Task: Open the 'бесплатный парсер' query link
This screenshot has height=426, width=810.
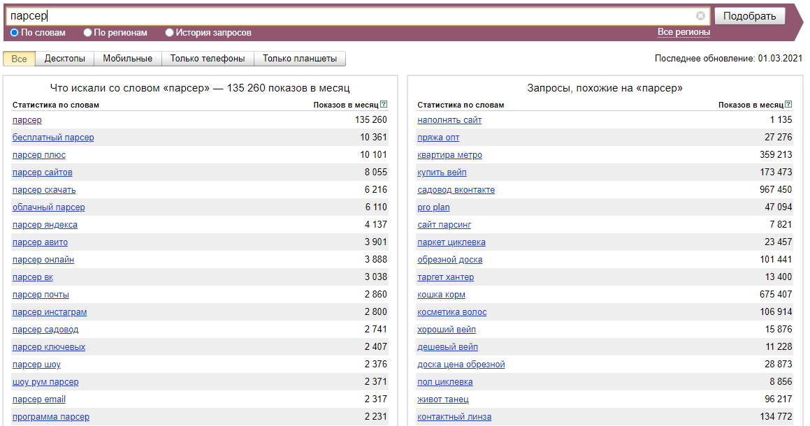Action: pyautogui.click(x=53, y=138)
